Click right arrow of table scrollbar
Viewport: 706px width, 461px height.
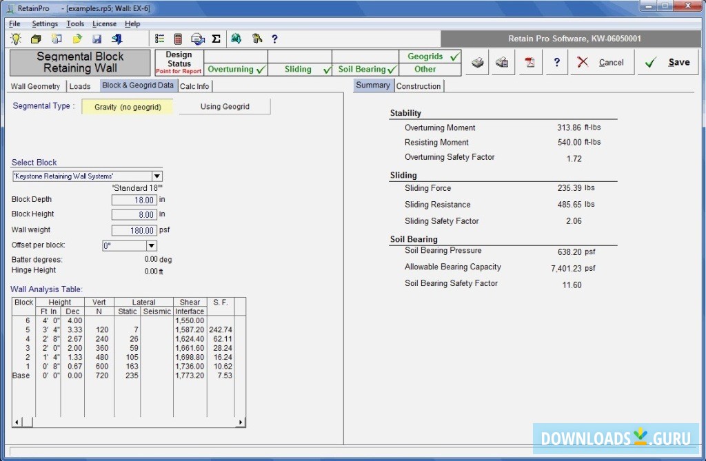click(x=241, y=422)
